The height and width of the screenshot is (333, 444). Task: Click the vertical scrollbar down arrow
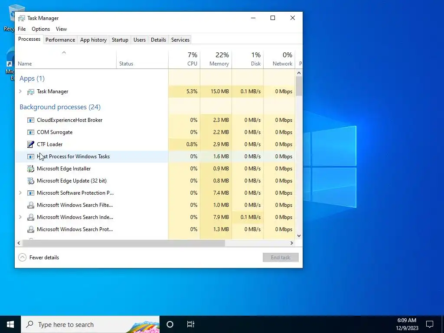click(x=299, y=236)
